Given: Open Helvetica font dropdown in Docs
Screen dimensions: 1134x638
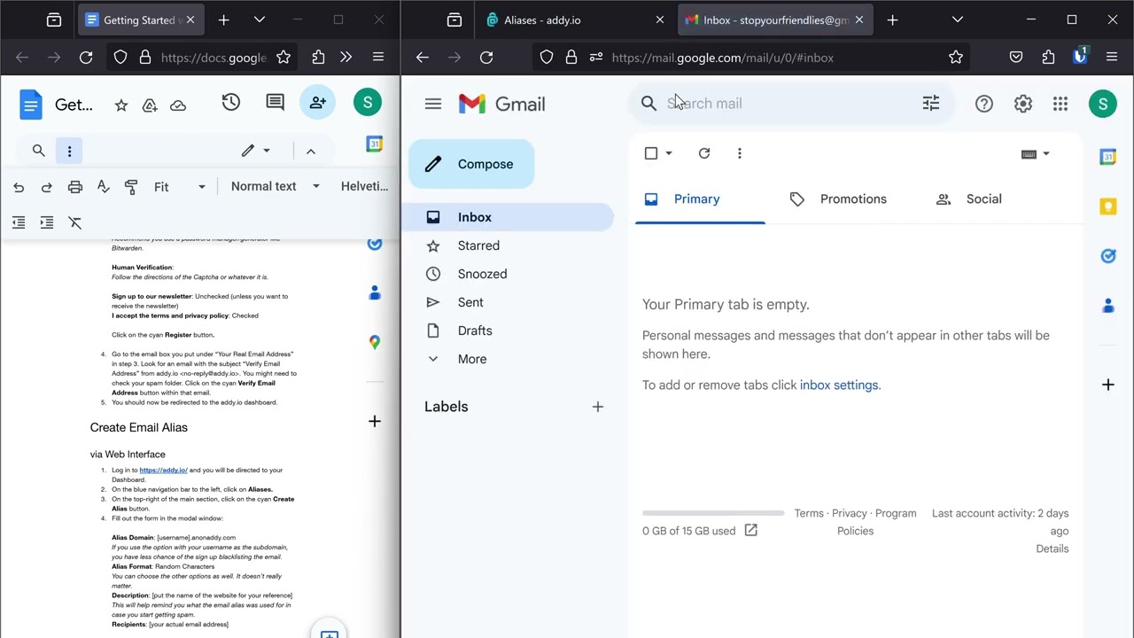Looking at the screenshot, I should 365,187.
